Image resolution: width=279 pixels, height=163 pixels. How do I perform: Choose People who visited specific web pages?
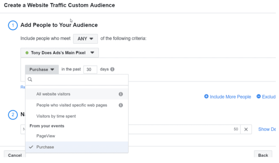tap(72, 105)
